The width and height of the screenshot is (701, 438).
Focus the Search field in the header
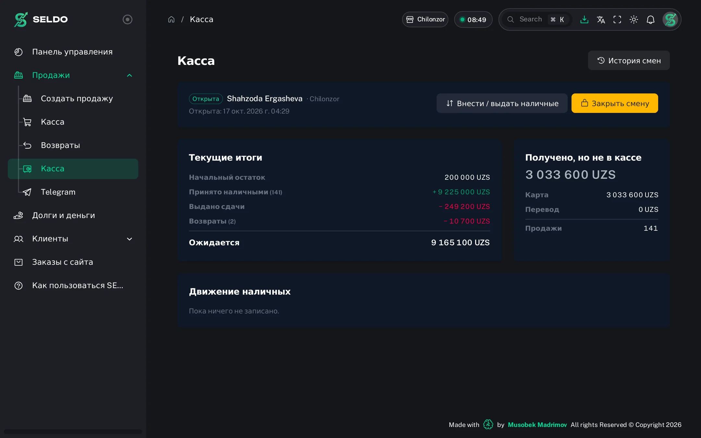coord(537,19)
